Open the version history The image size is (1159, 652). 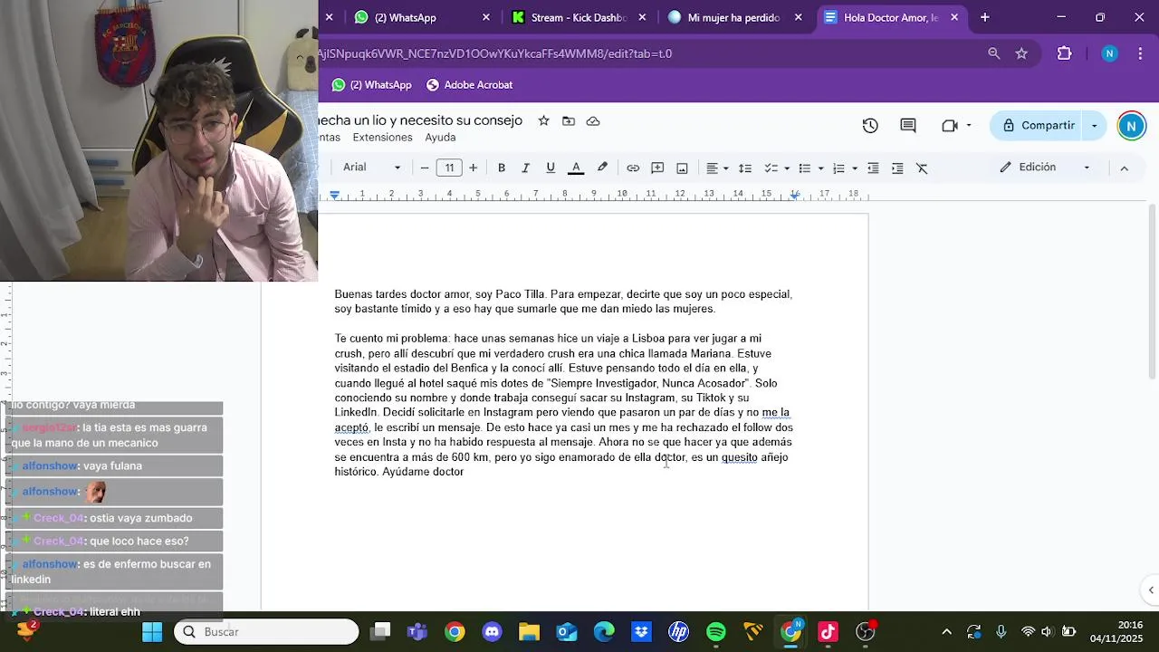click(870, 126)
